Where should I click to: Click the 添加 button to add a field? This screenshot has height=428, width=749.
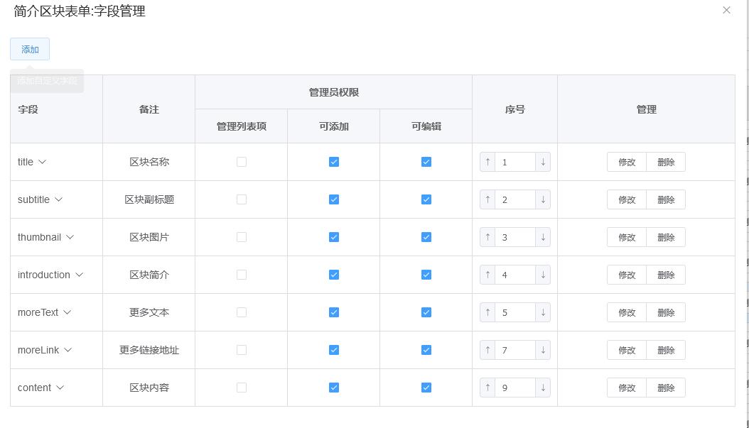(29, 49)
